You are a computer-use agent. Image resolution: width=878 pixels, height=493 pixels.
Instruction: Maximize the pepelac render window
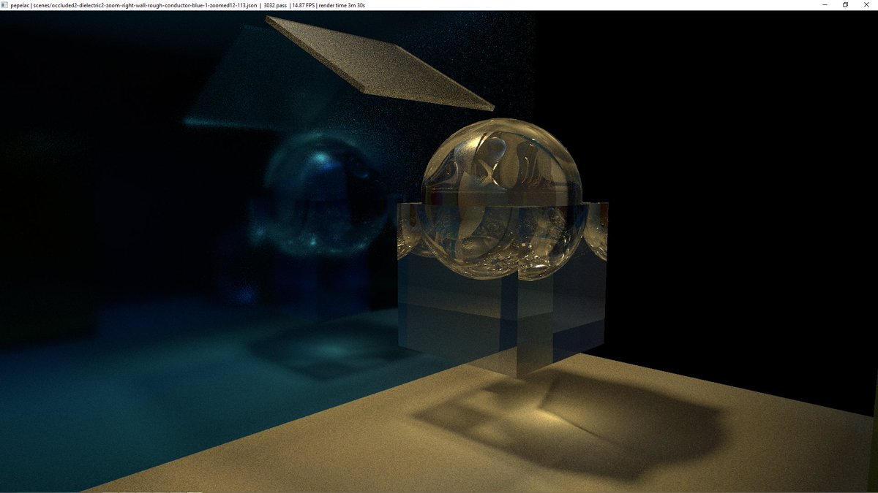pos(845,4)
